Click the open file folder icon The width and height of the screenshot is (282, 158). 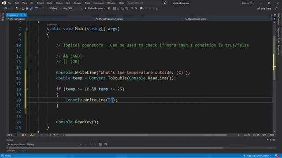(x=23, y=8)
